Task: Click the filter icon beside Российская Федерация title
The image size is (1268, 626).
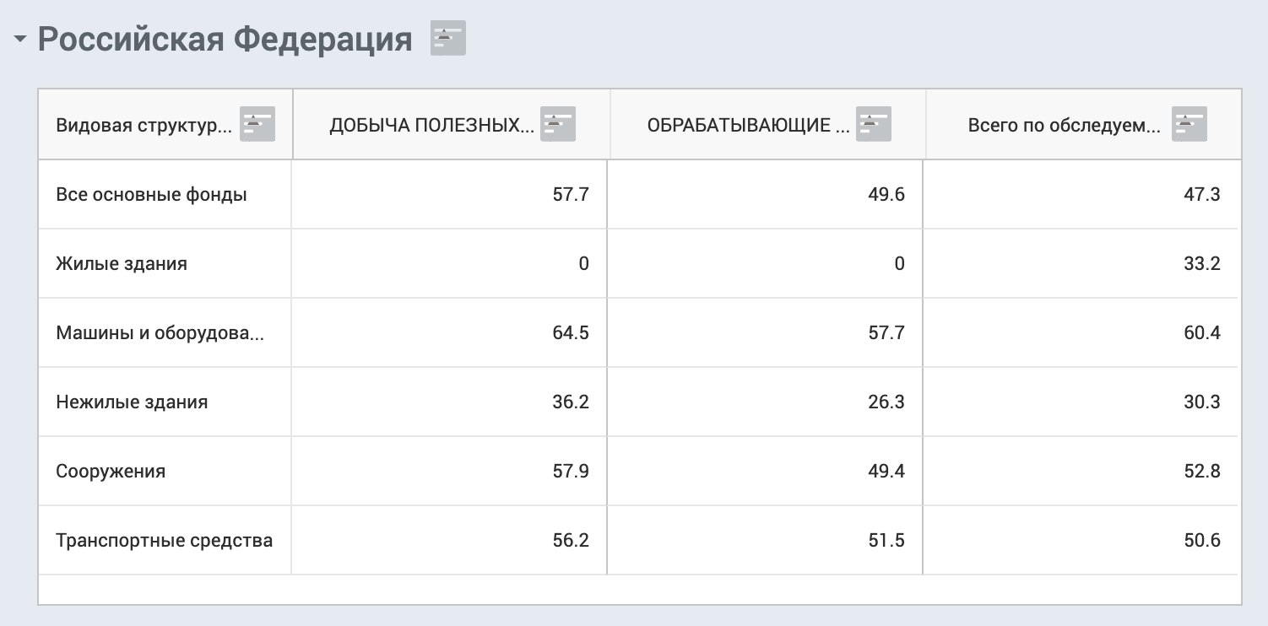Action: (x=447, y=39)
